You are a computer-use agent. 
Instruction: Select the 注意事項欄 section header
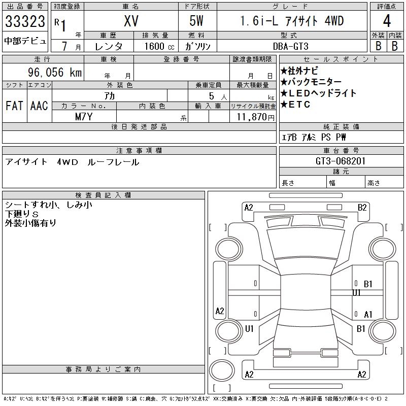click(x=139, y=150)
